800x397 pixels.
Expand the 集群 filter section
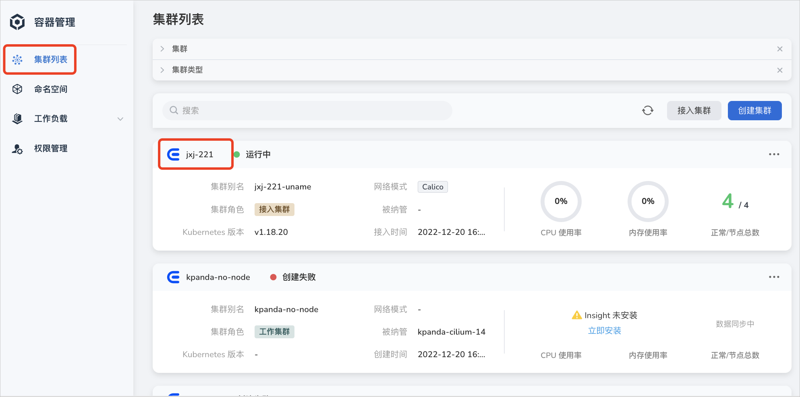(x=162, y=49)
